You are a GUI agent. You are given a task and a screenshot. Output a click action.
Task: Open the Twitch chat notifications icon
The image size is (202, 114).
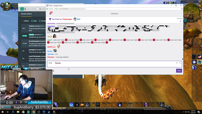(x=50, y=13)
